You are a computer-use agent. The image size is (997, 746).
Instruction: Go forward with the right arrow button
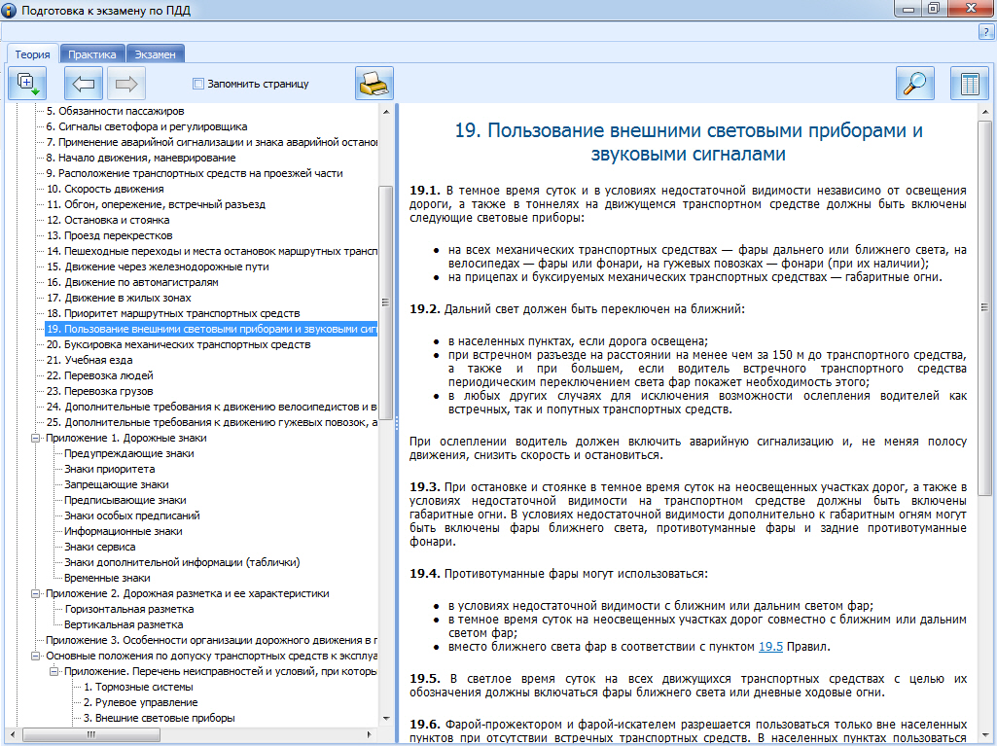click(125, 84)
